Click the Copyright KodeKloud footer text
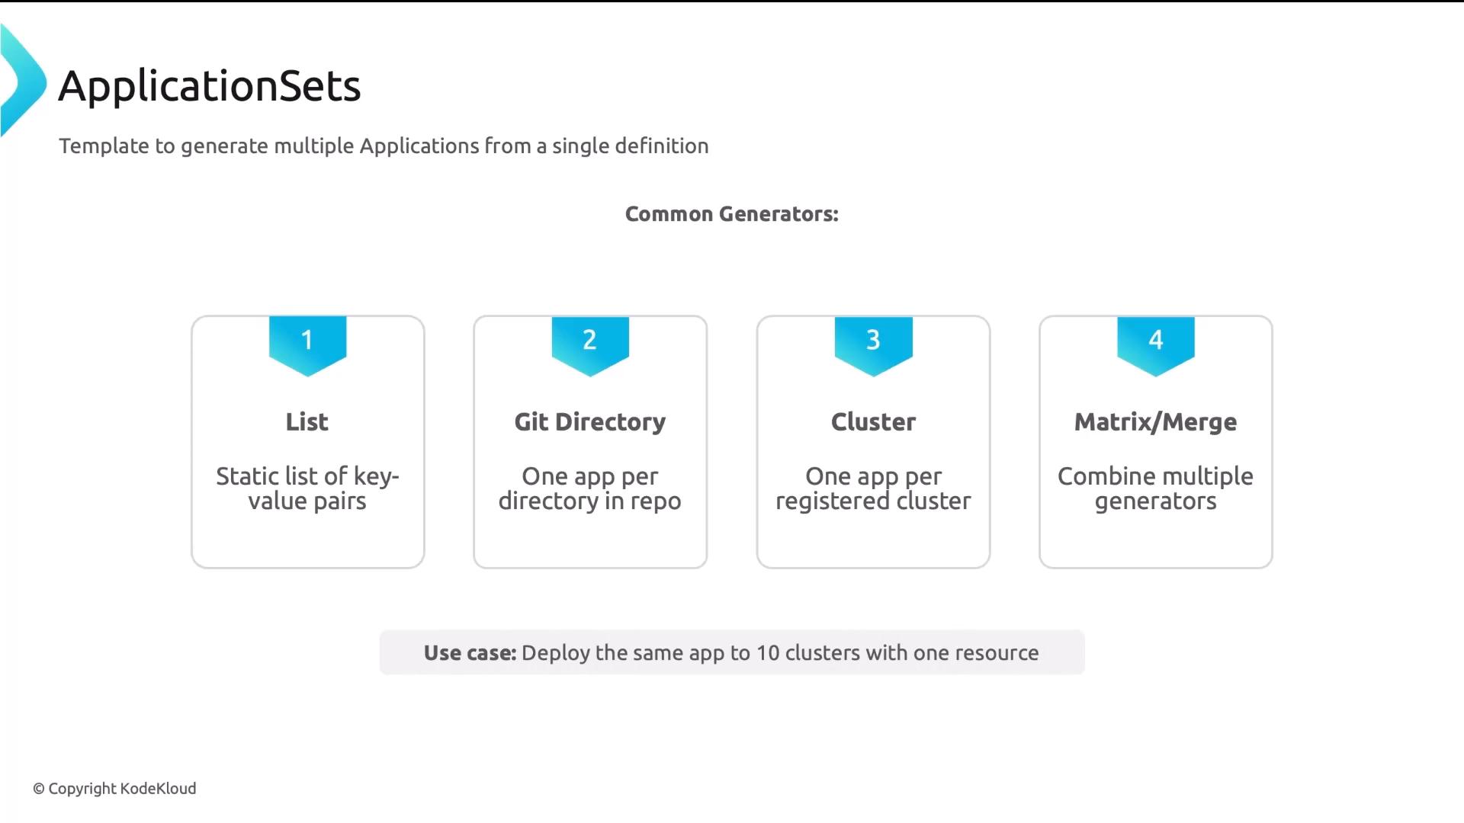This screenshot has height=823, width=1464. coord(114,789)
